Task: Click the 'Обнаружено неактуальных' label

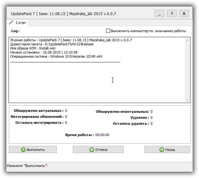Action: pos(122,112)
